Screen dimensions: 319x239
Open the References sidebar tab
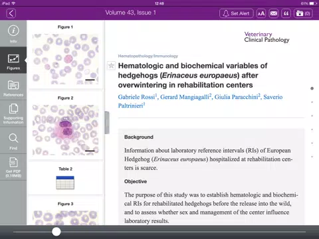pyautogui.click(x=13, y=87)
